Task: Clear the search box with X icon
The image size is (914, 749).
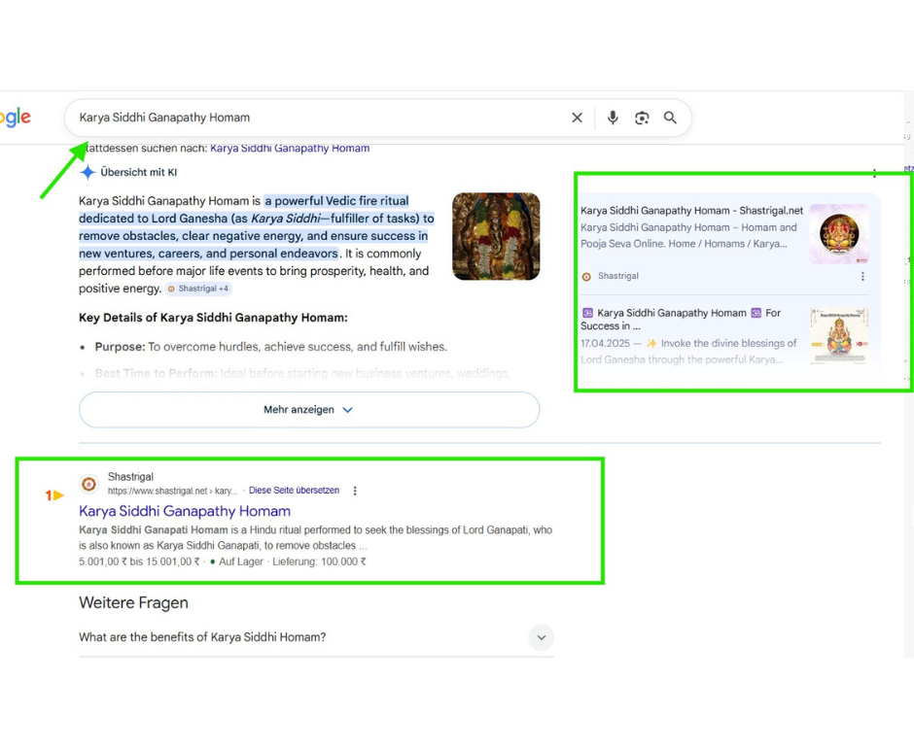Action: click(x=577, y=118)
